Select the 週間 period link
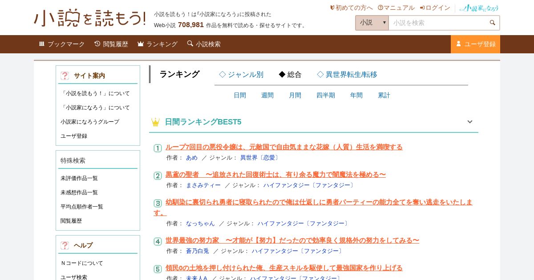Screen dimensions: 534x280 [267, 95]
